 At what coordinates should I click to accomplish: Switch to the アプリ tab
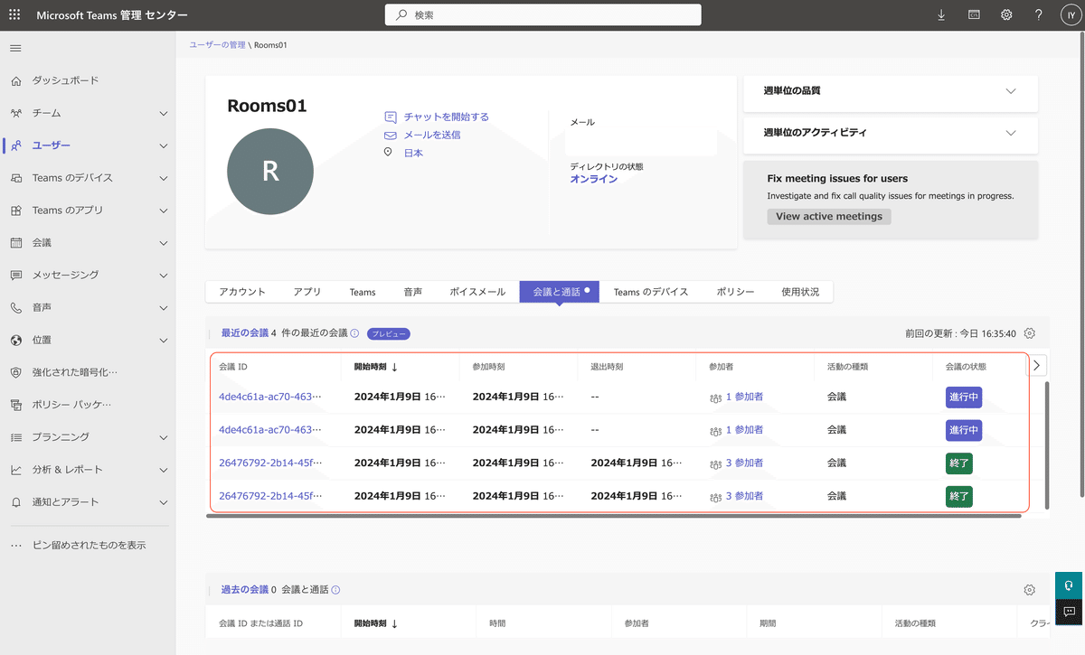(307, 292)
